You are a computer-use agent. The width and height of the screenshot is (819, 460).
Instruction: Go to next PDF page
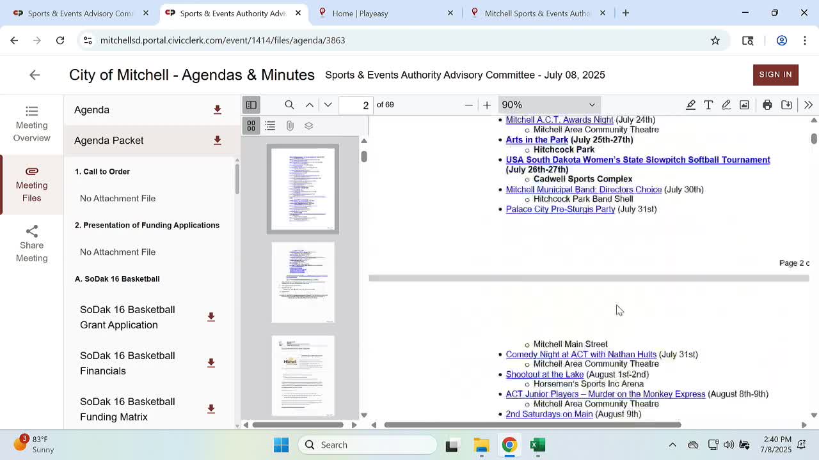coord(328,105)
